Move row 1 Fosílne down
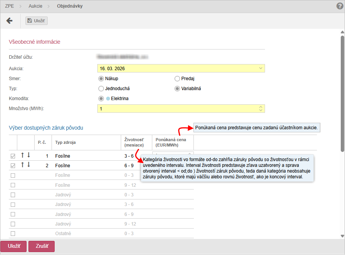345x257 pixels. 28,156
